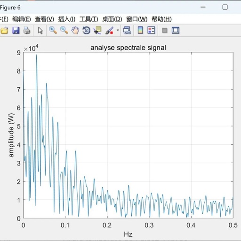Click the ×10^4 exponent label
241x241 pixels.
(31, 48)
